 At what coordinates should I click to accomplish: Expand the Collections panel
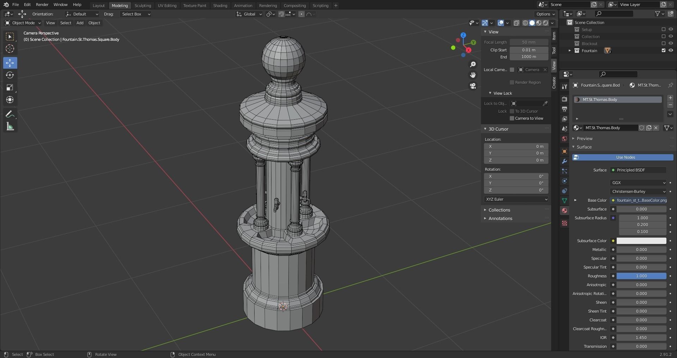click(499, 210)
